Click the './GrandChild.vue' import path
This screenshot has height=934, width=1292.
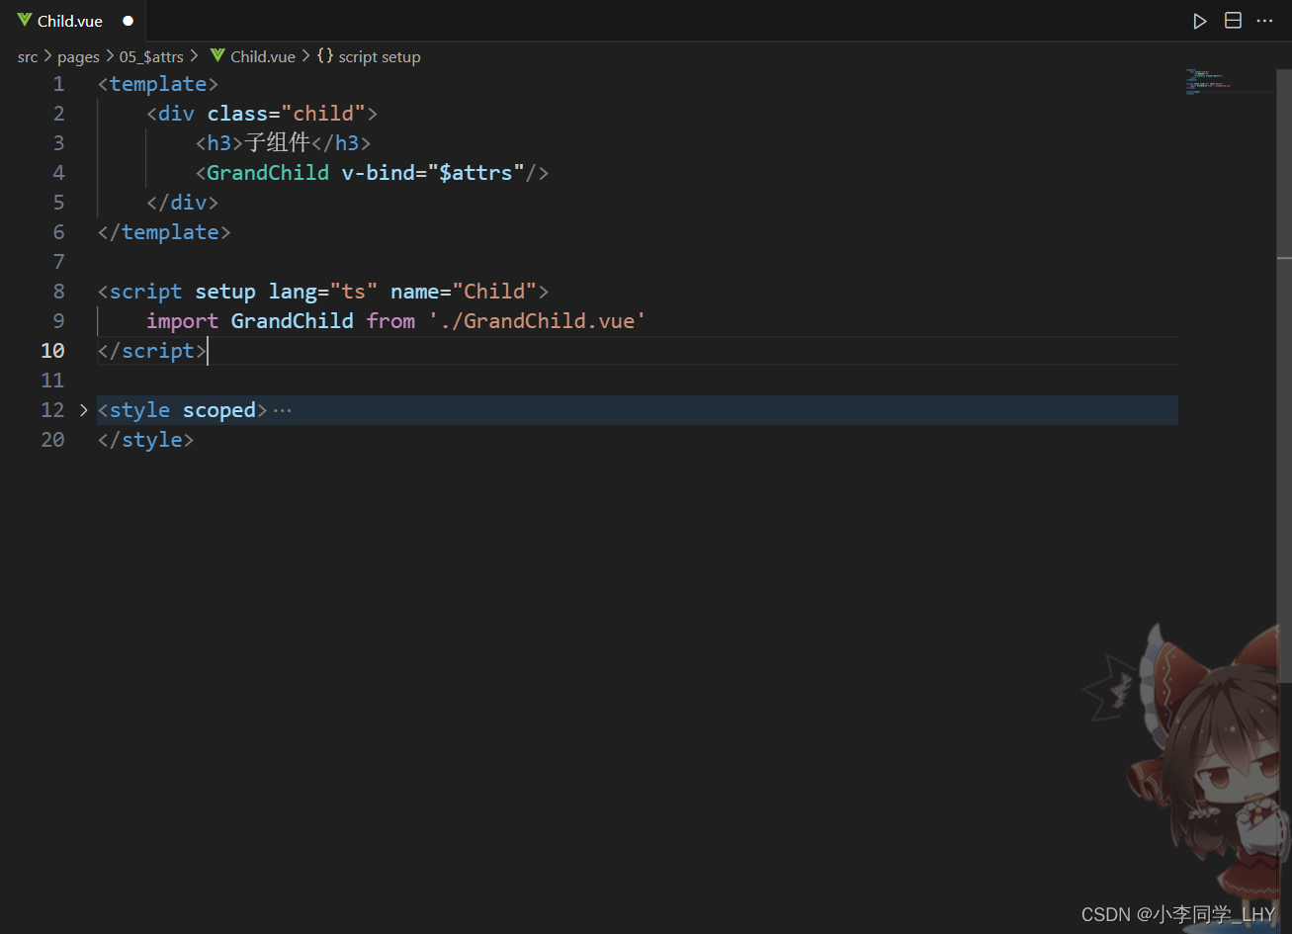[537, 321]
